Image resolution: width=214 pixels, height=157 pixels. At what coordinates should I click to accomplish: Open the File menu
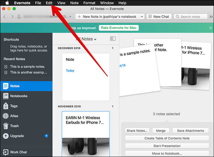point(38,3)
